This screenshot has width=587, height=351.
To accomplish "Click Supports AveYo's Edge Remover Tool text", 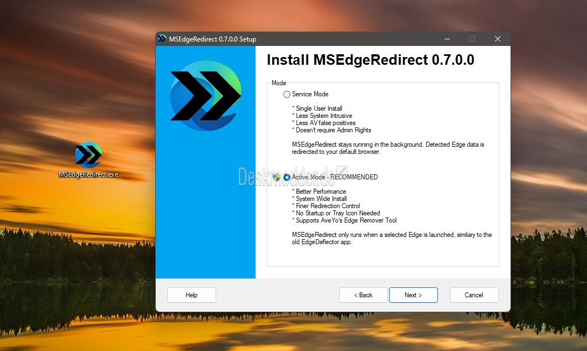I will tap(344, 220).
